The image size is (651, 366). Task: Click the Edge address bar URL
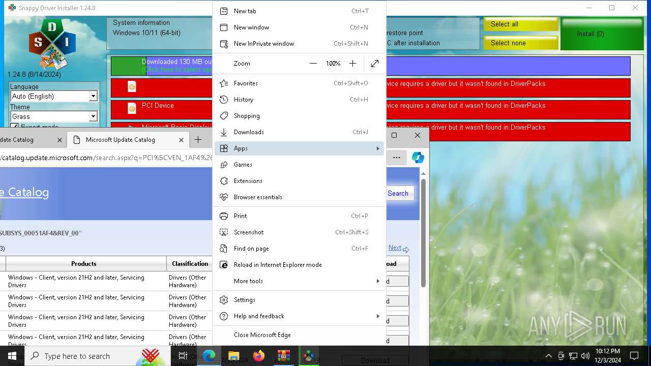[x=106, y=158]
